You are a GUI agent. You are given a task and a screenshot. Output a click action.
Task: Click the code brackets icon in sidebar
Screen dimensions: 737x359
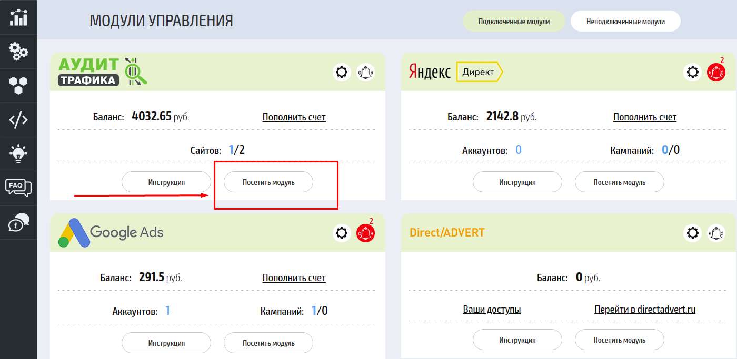(18, 120)
